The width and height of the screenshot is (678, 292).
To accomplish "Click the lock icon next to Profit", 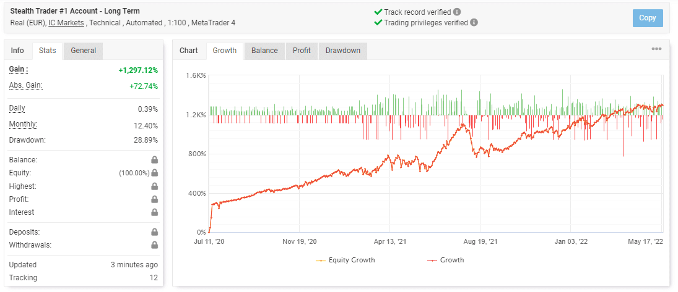I will pos(154,199).
